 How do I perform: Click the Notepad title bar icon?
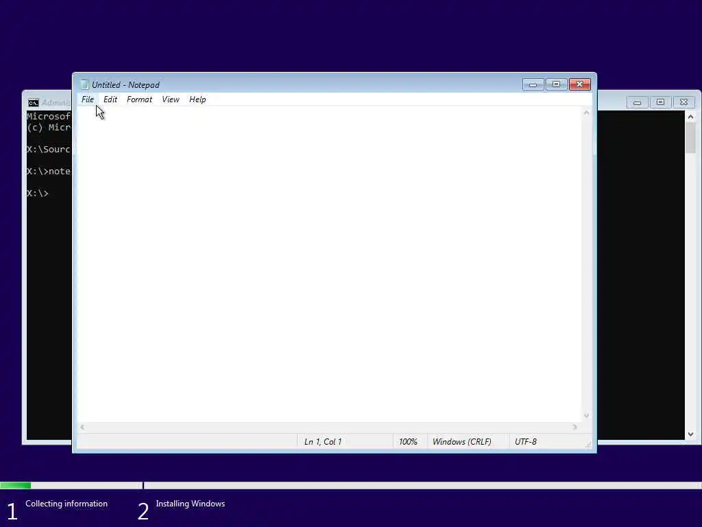(84, 84)
